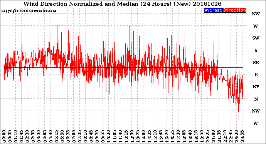Click the 19:15 time axis label
This screenshot has width=266, height=144.
click(x=196, y=136)
